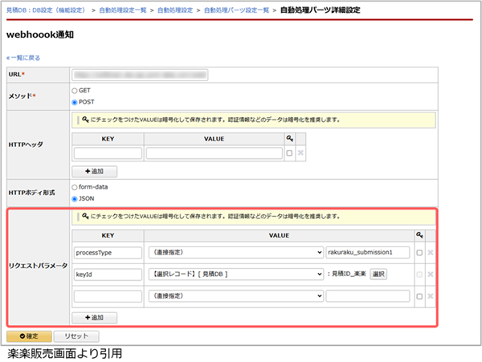Expand the keyId 選択レコード dropdown
This screenshot has height=362, width=482.
pos(235,274)
